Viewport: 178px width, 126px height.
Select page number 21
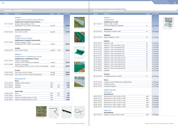(175, 3)
